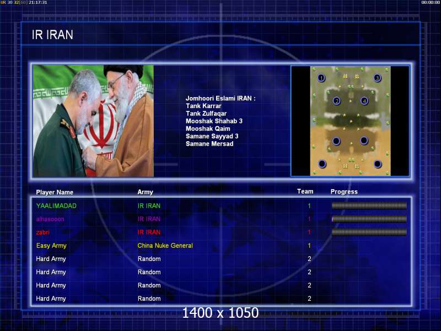Click the Mooshak Shahab 3 unit line
Image resolution: width=441 pixels, height=331 pixels.
click(214, 121)
